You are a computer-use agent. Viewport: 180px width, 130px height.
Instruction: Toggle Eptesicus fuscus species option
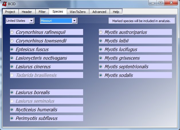pyautogui.click(x=12, y=49)
